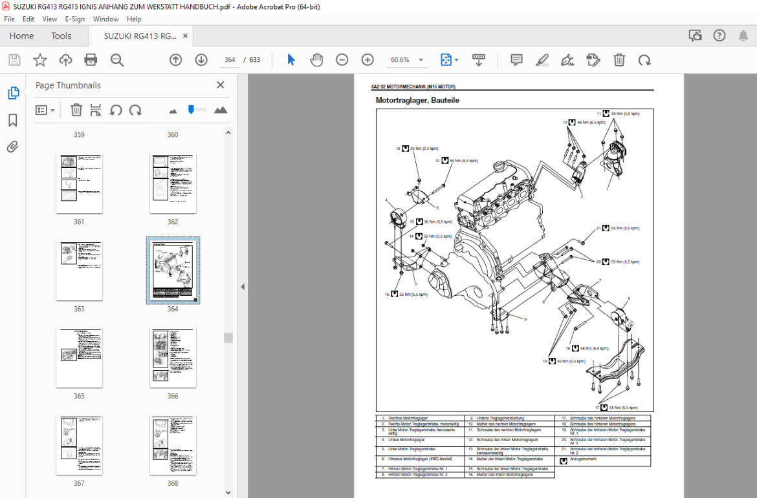The width and height of the screenshot is (757, 498).
Task: Zoom out with minus button
Action: 342,60
